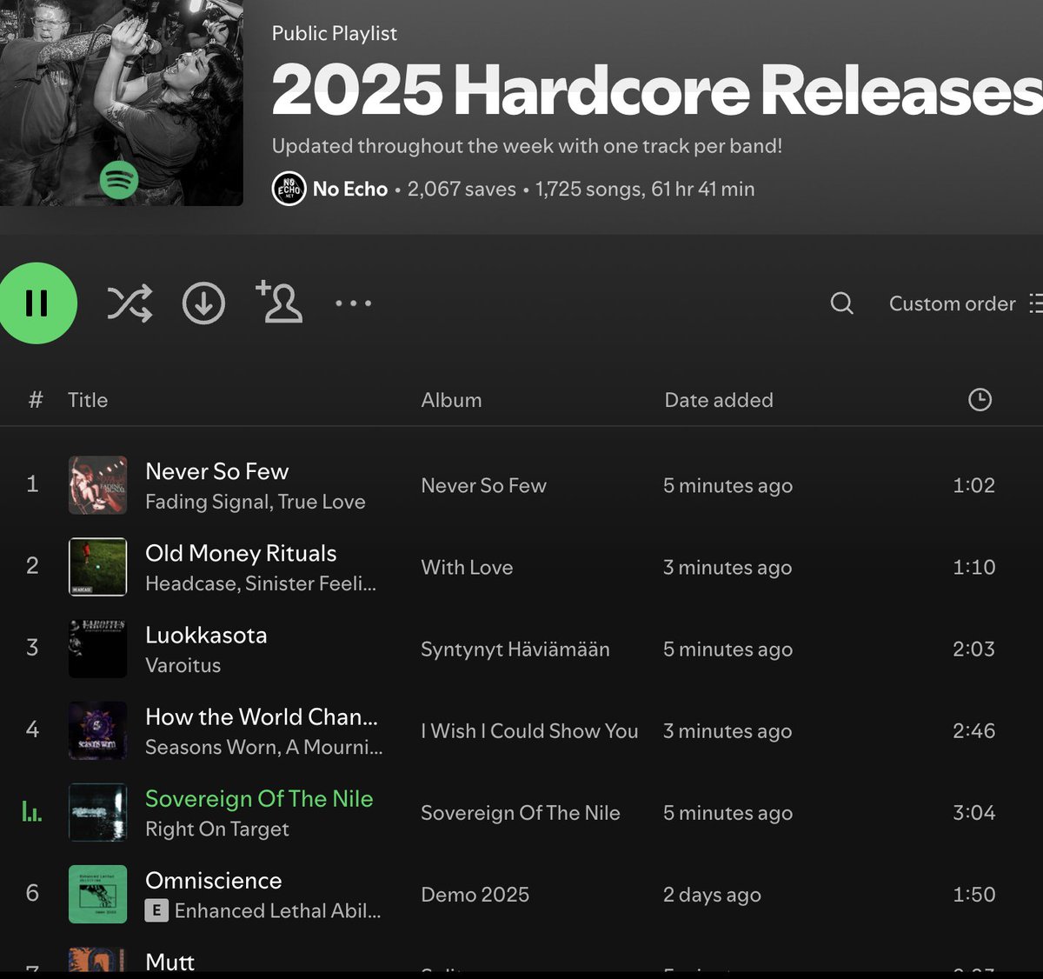Open the Never So Few track title

click(x=217, y=471)
